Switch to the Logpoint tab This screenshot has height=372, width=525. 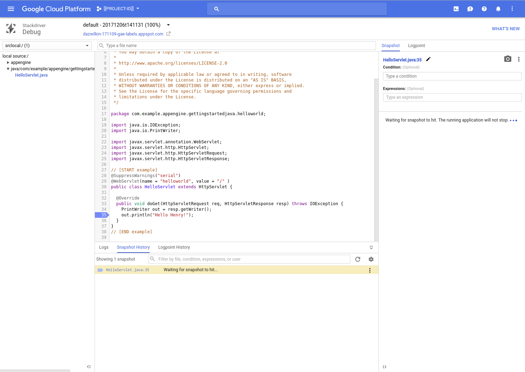tap(416, 46)
